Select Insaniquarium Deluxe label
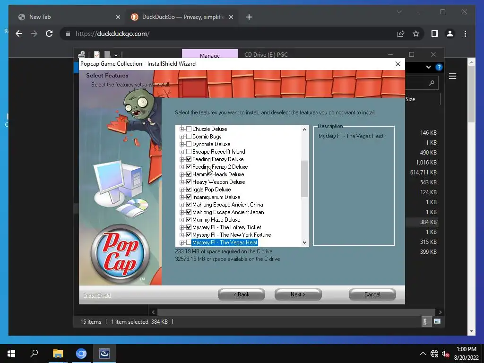The height and width of the screenshot is (363, 484). (216, 197)
